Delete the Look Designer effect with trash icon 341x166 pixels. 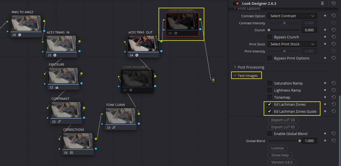pos(322,3)
